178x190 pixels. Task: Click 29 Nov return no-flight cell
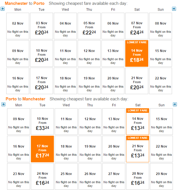[162, 176]
